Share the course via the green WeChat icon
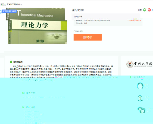Image resolution: width=153 pixels, height=124 pixels. click(x=145, y=10)
